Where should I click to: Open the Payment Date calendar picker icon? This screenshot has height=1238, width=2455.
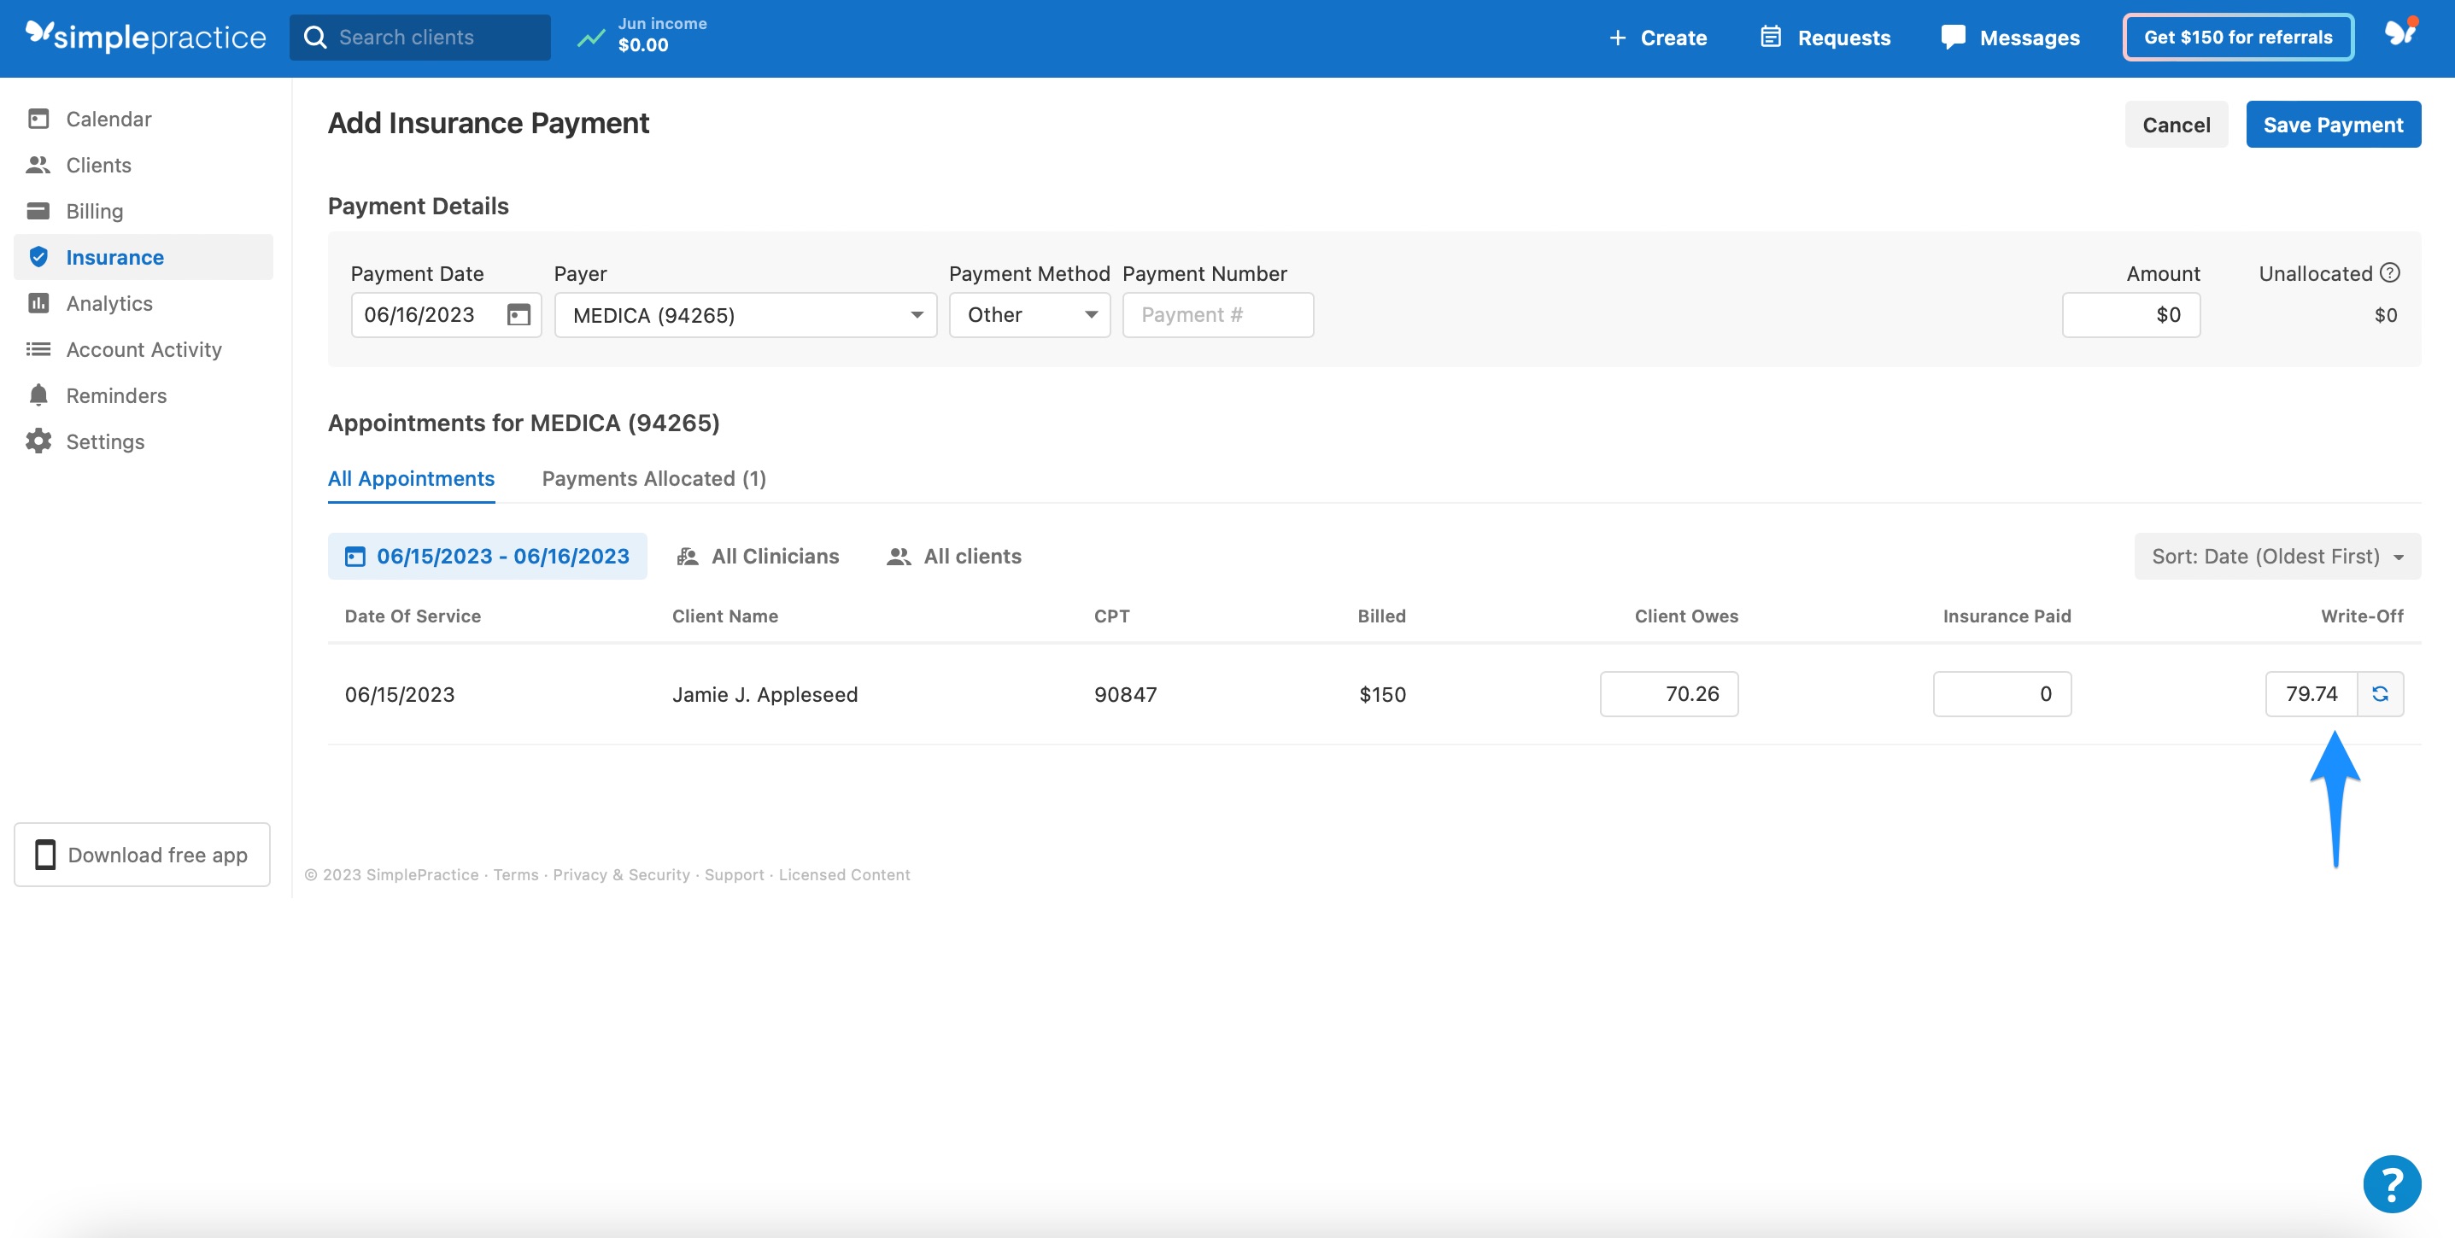click(x=519, y=315)
